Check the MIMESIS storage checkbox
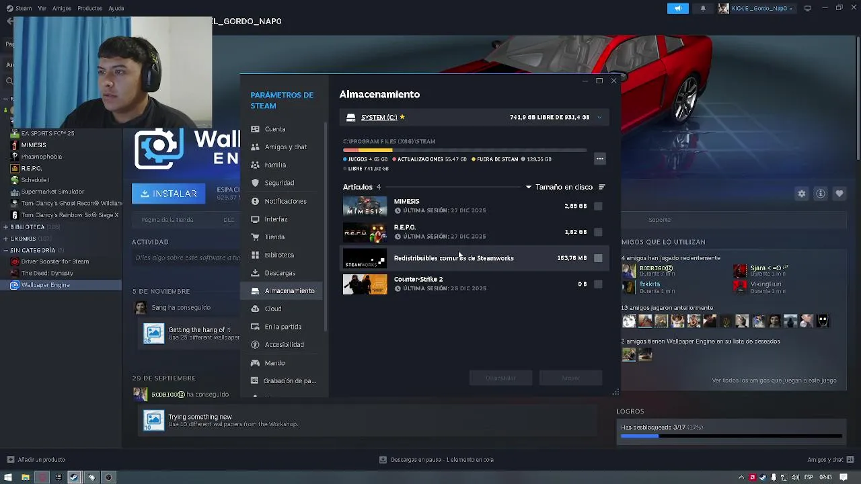Viewport: 861px width, 484px height. click(x=598, y=206)
